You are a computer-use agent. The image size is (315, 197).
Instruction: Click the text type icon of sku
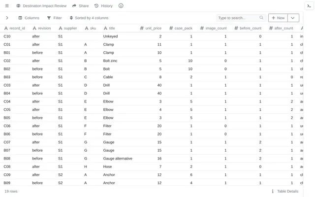point(87,28)
